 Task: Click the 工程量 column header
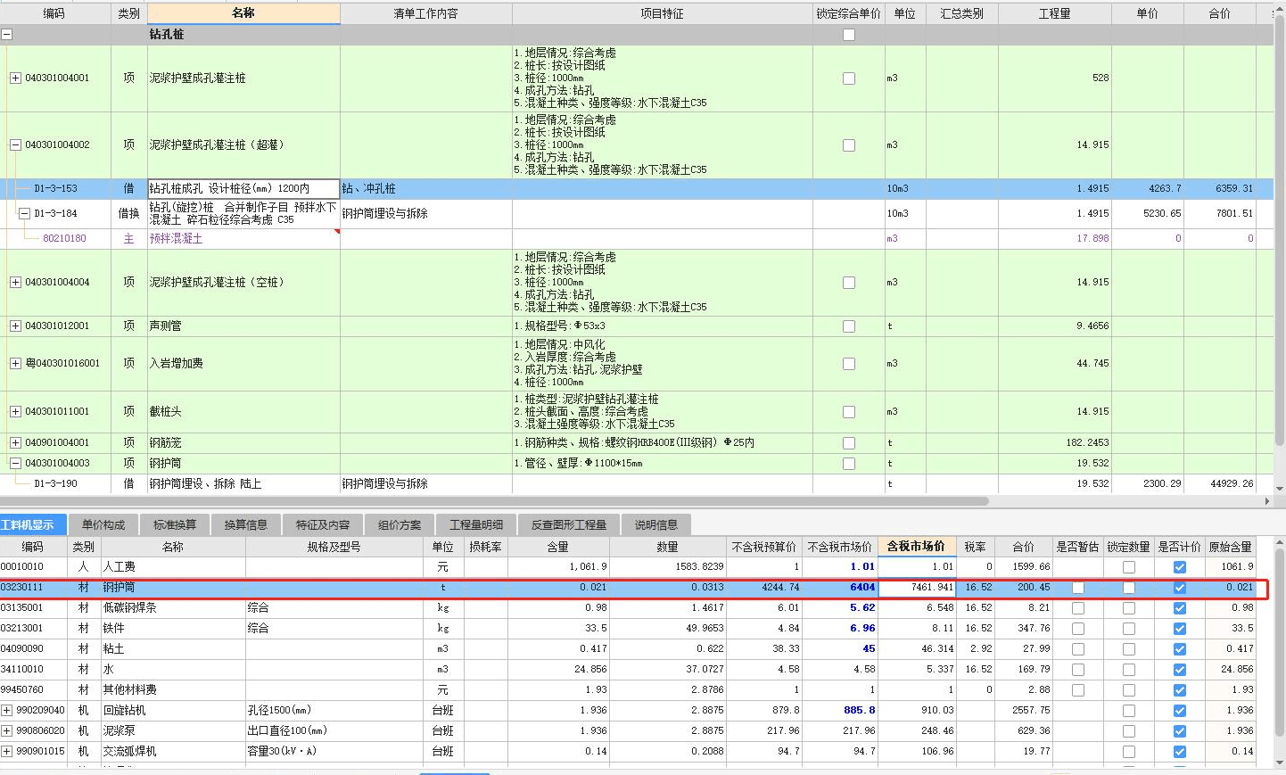pyautogui.click(x=1054, y=13)
